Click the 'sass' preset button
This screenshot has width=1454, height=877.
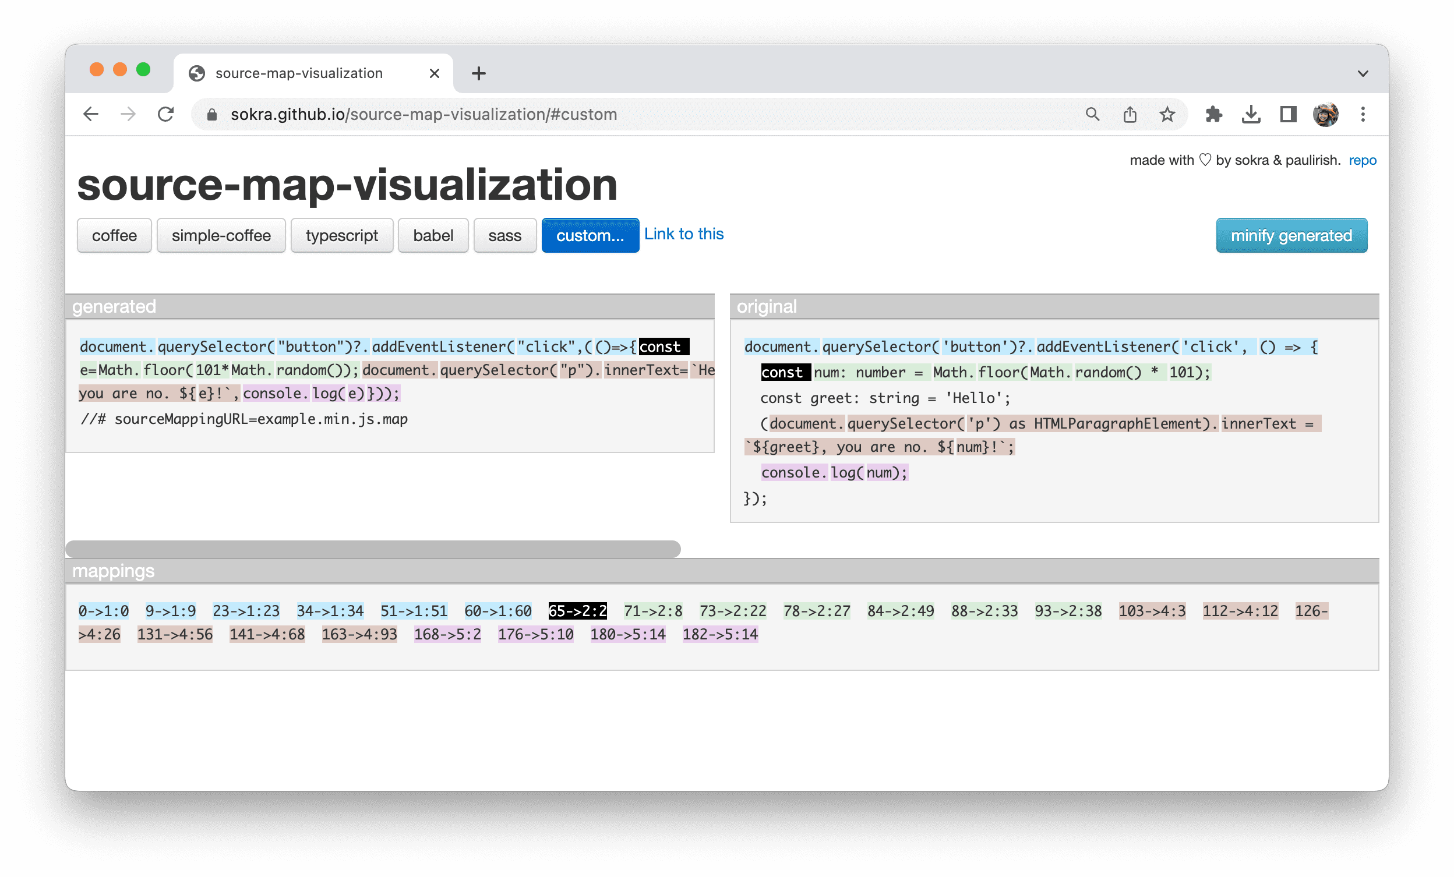click(502, 235)
